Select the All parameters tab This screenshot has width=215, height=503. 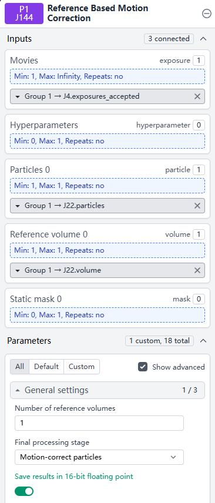click(x=19, y=367)
